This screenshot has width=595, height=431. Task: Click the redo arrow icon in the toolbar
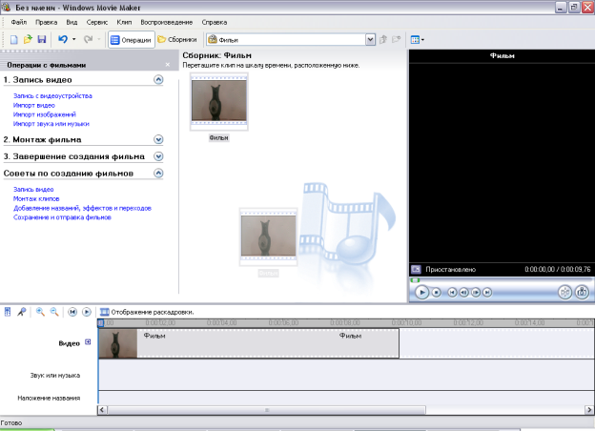88,39
